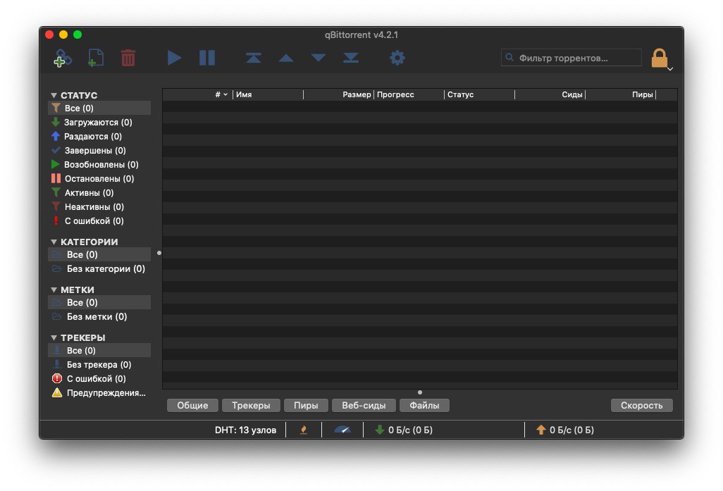Select Без трекера (0)
Viewport: 723px width, 491px height.
pos(99,365)
